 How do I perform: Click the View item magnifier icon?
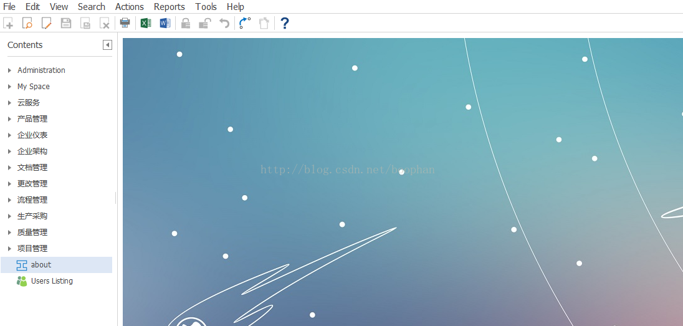pyautogui.click(x=27, y=23)
